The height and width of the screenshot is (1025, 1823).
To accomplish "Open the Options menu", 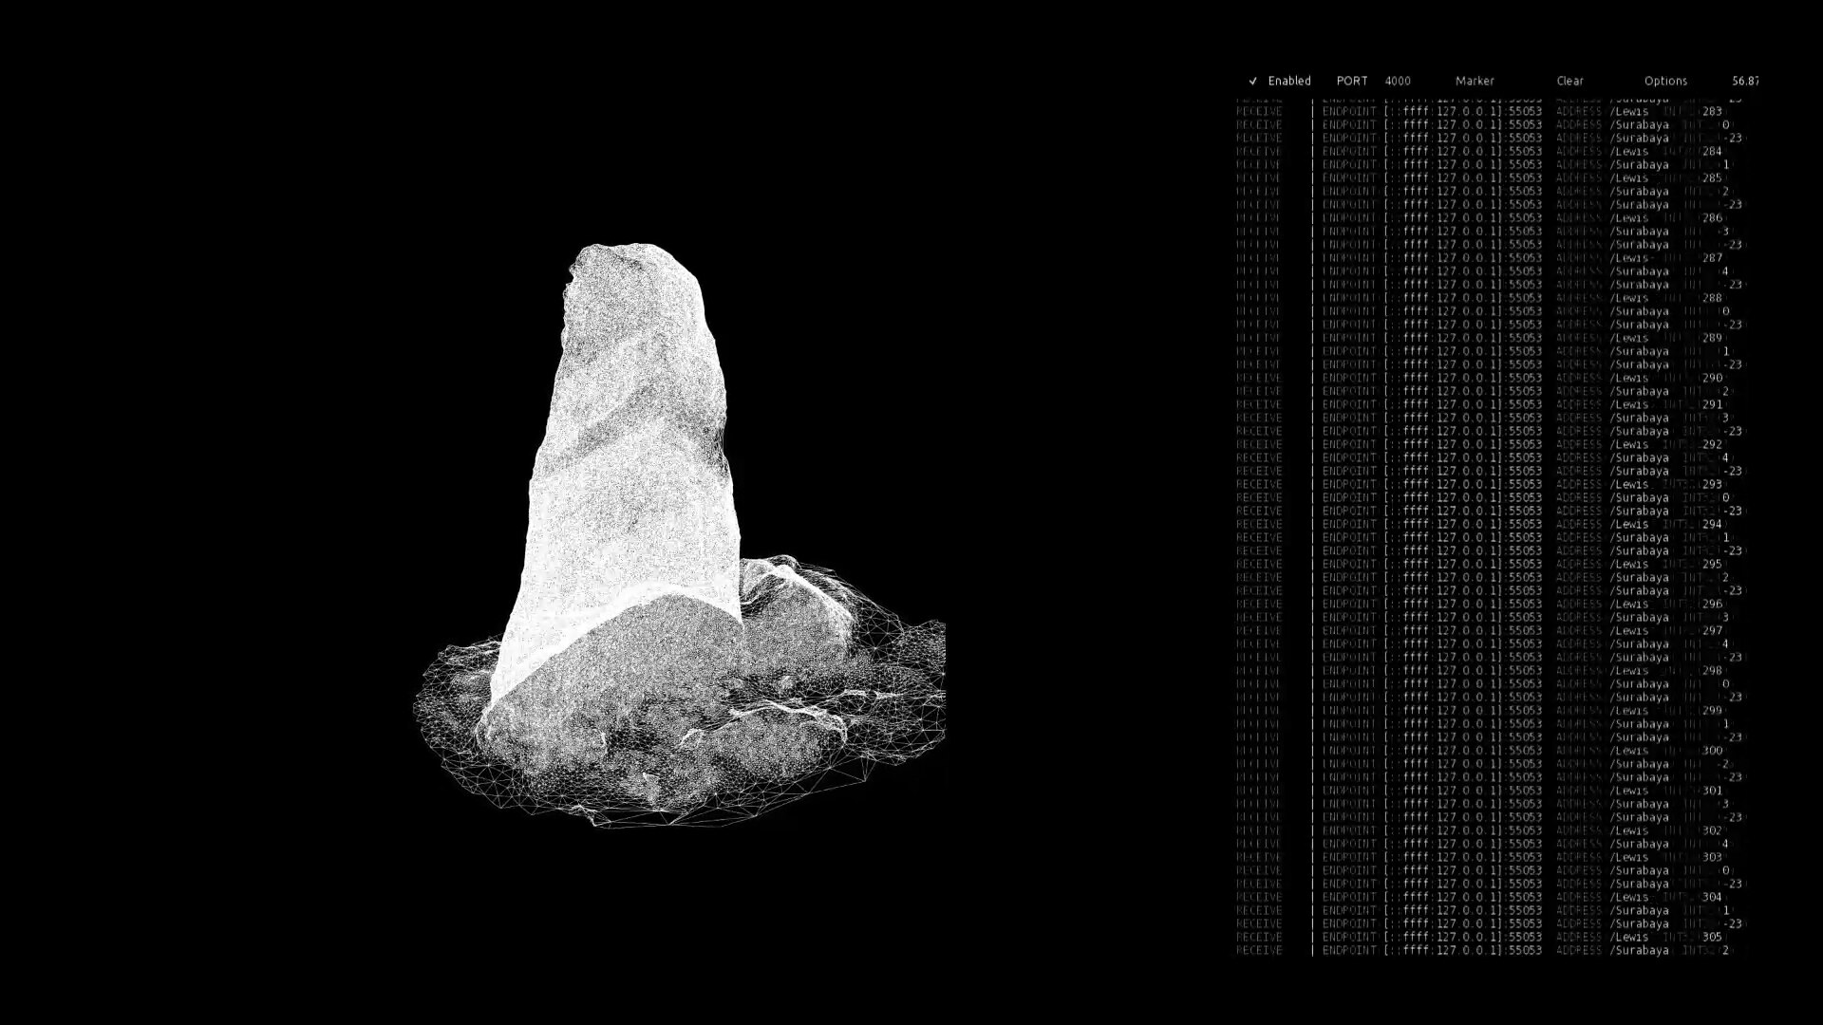I will (x=1665, y=81).
